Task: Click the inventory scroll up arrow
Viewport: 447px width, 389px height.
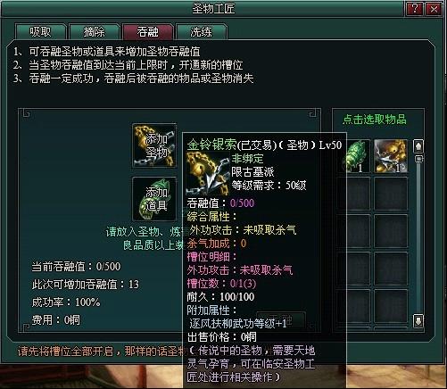Action: 418,146
